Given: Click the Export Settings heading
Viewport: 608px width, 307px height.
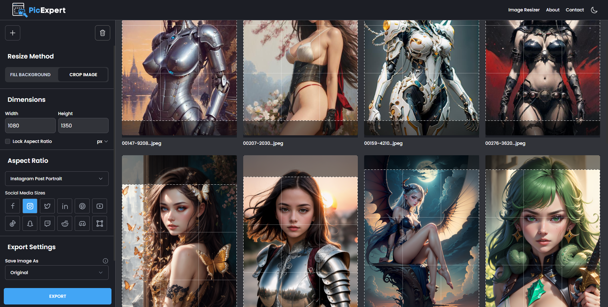Looking at the screenshot, I should click(32, 247).
